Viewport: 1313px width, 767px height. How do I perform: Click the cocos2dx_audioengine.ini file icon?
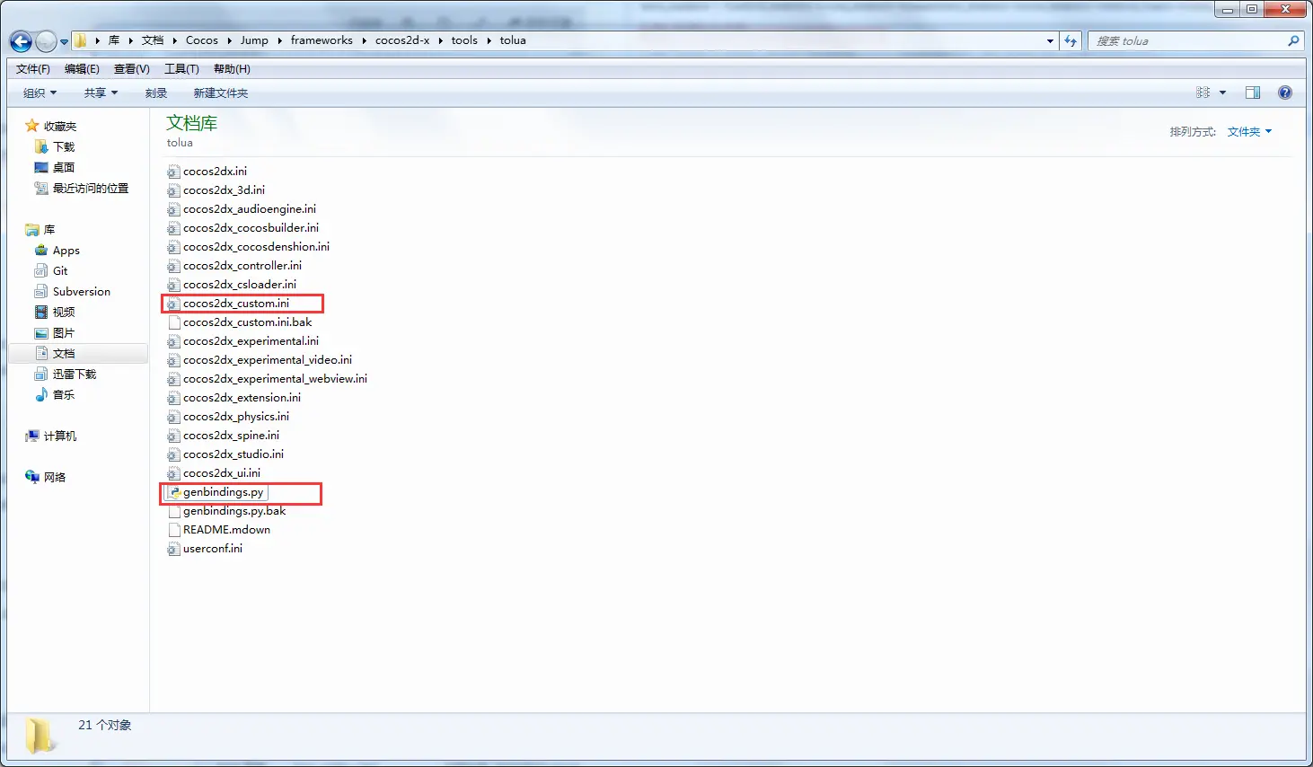(x=174, y=209)
